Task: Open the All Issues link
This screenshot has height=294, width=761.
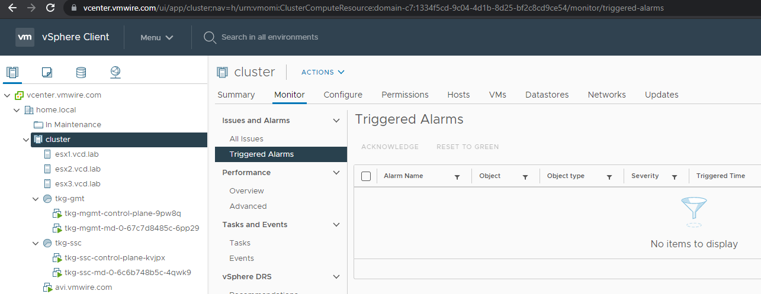Action: [x=246, y=139]
